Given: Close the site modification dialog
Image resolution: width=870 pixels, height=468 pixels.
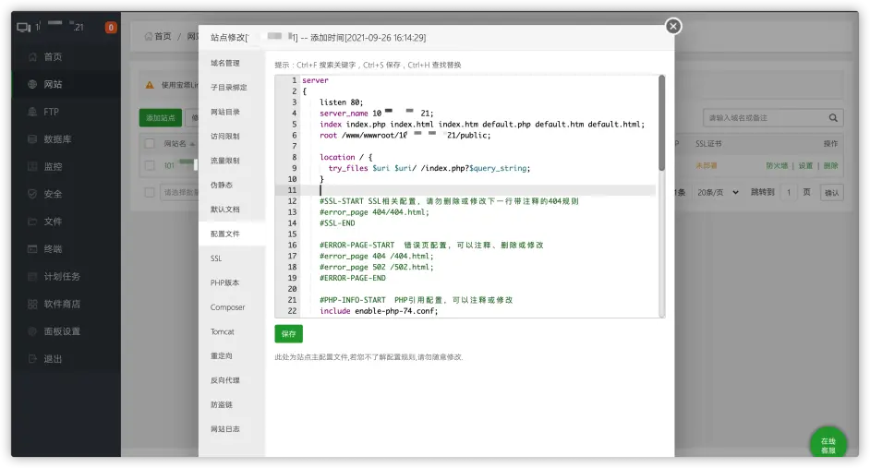Looking at the screenshot, I should click(x=673, y=26).
